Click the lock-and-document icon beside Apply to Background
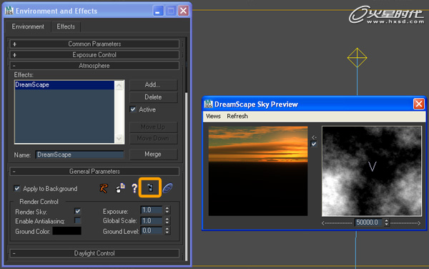The image size is (429, 269). click(x=120, y=188)
